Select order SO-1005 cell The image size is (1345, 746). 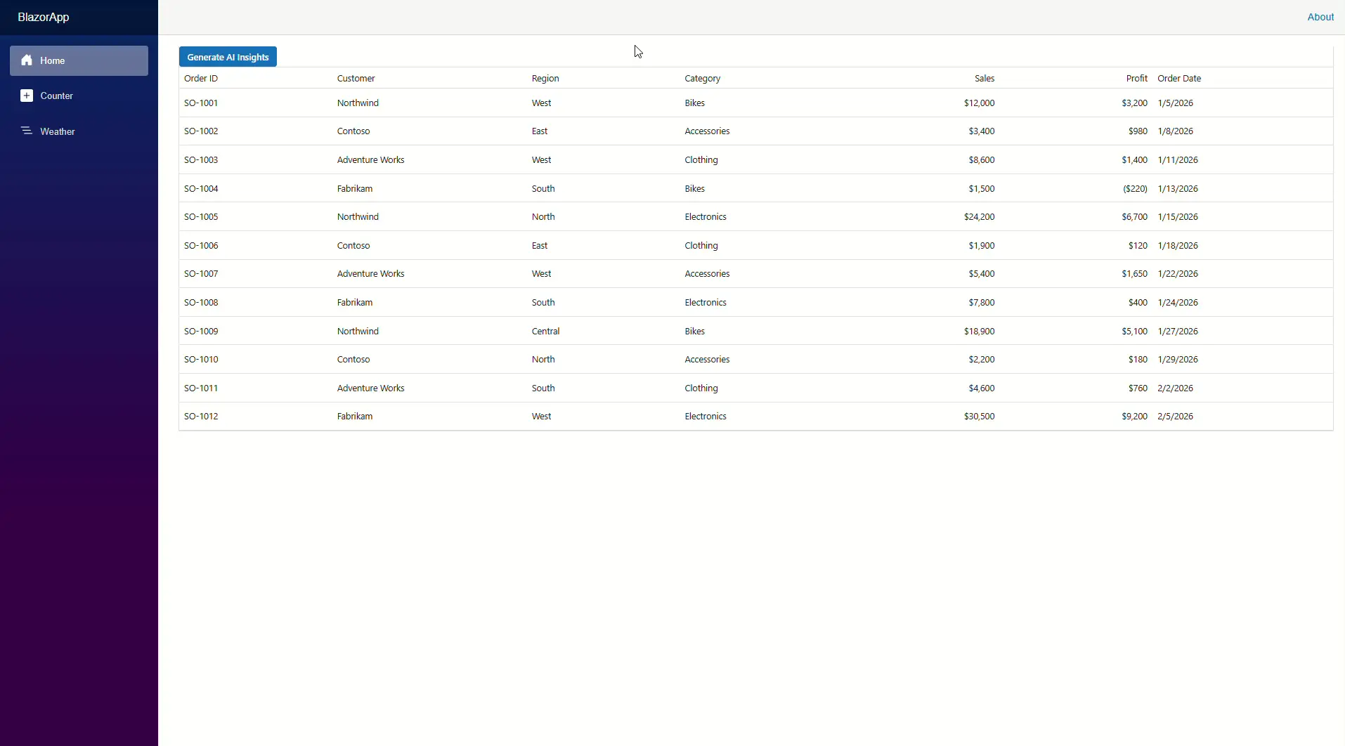click(x=201, y=217)
